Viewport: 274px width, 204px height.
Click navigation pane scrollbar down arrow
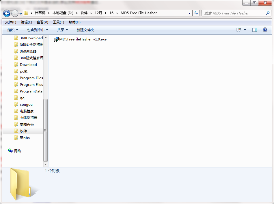(46, 164)
